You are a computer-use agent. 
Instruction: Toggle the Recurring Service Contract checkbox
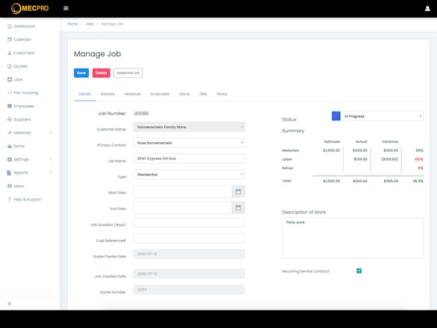click(359, 271)
